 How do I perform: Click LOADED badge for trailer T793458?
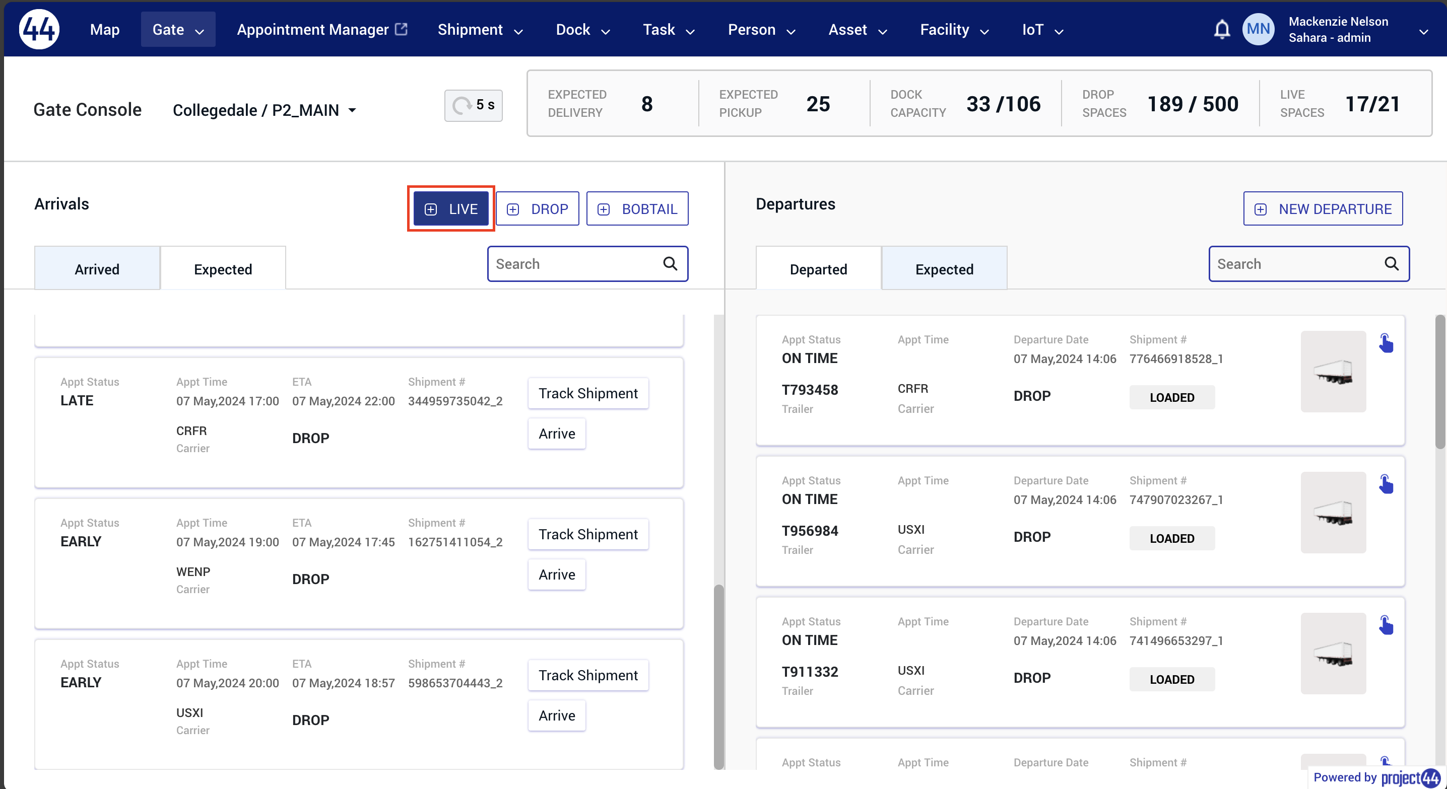1172,397
